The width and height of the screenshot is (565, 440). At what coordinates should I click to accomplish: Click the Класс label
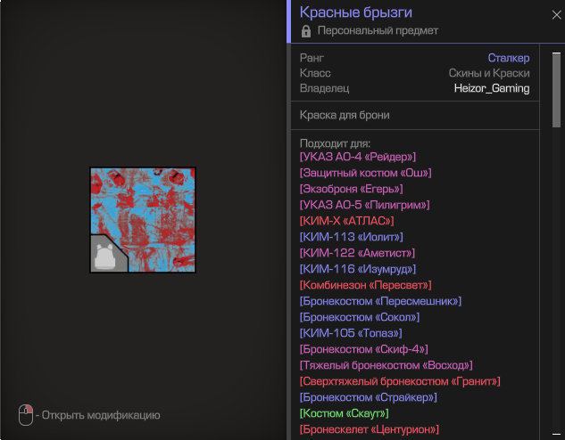point(315,73)
